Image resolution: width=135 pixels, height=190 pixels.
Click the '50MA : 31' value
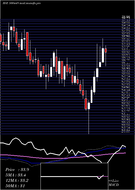click(x=15, y=186)
